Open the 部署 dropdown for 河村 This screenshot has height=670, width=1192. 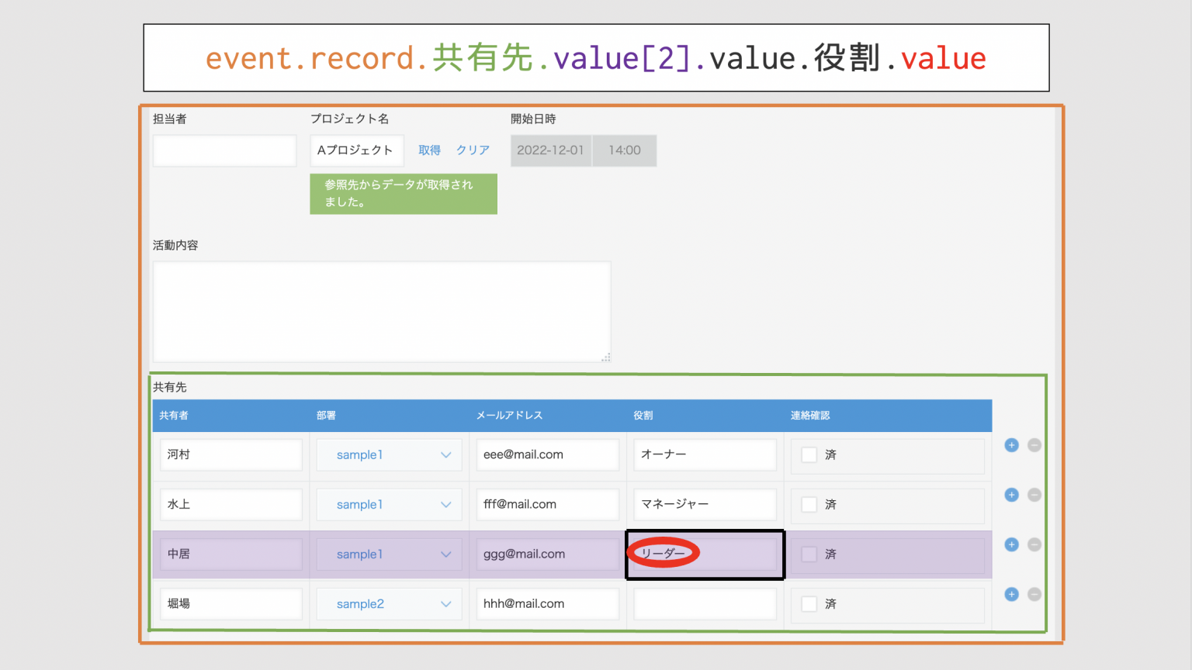click(x=389, y=454)
